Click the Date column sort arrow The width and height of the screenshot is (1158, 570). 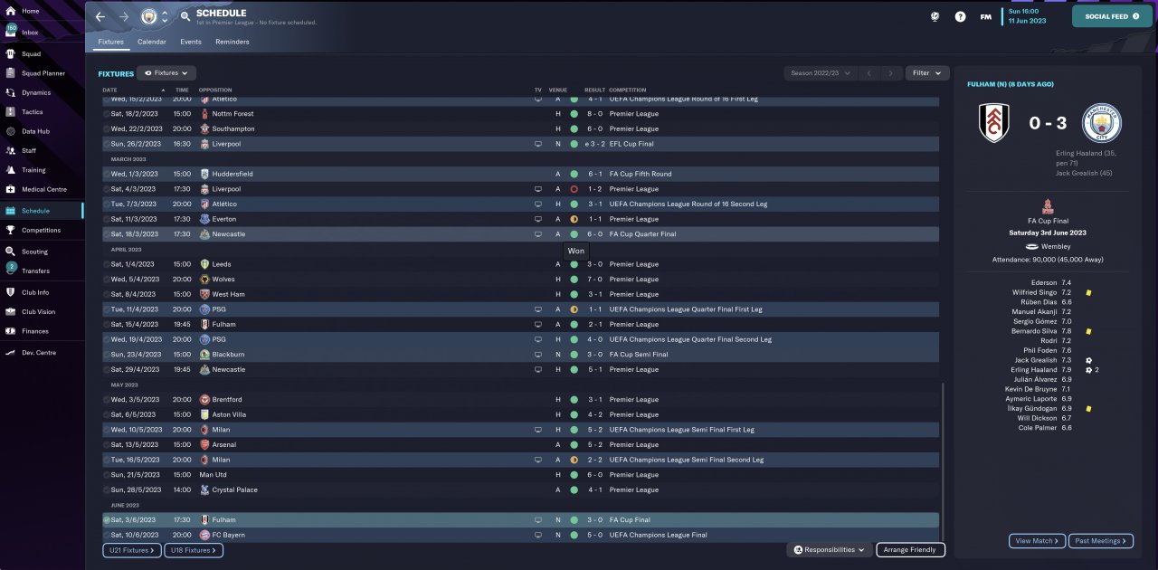click(163, 90)
